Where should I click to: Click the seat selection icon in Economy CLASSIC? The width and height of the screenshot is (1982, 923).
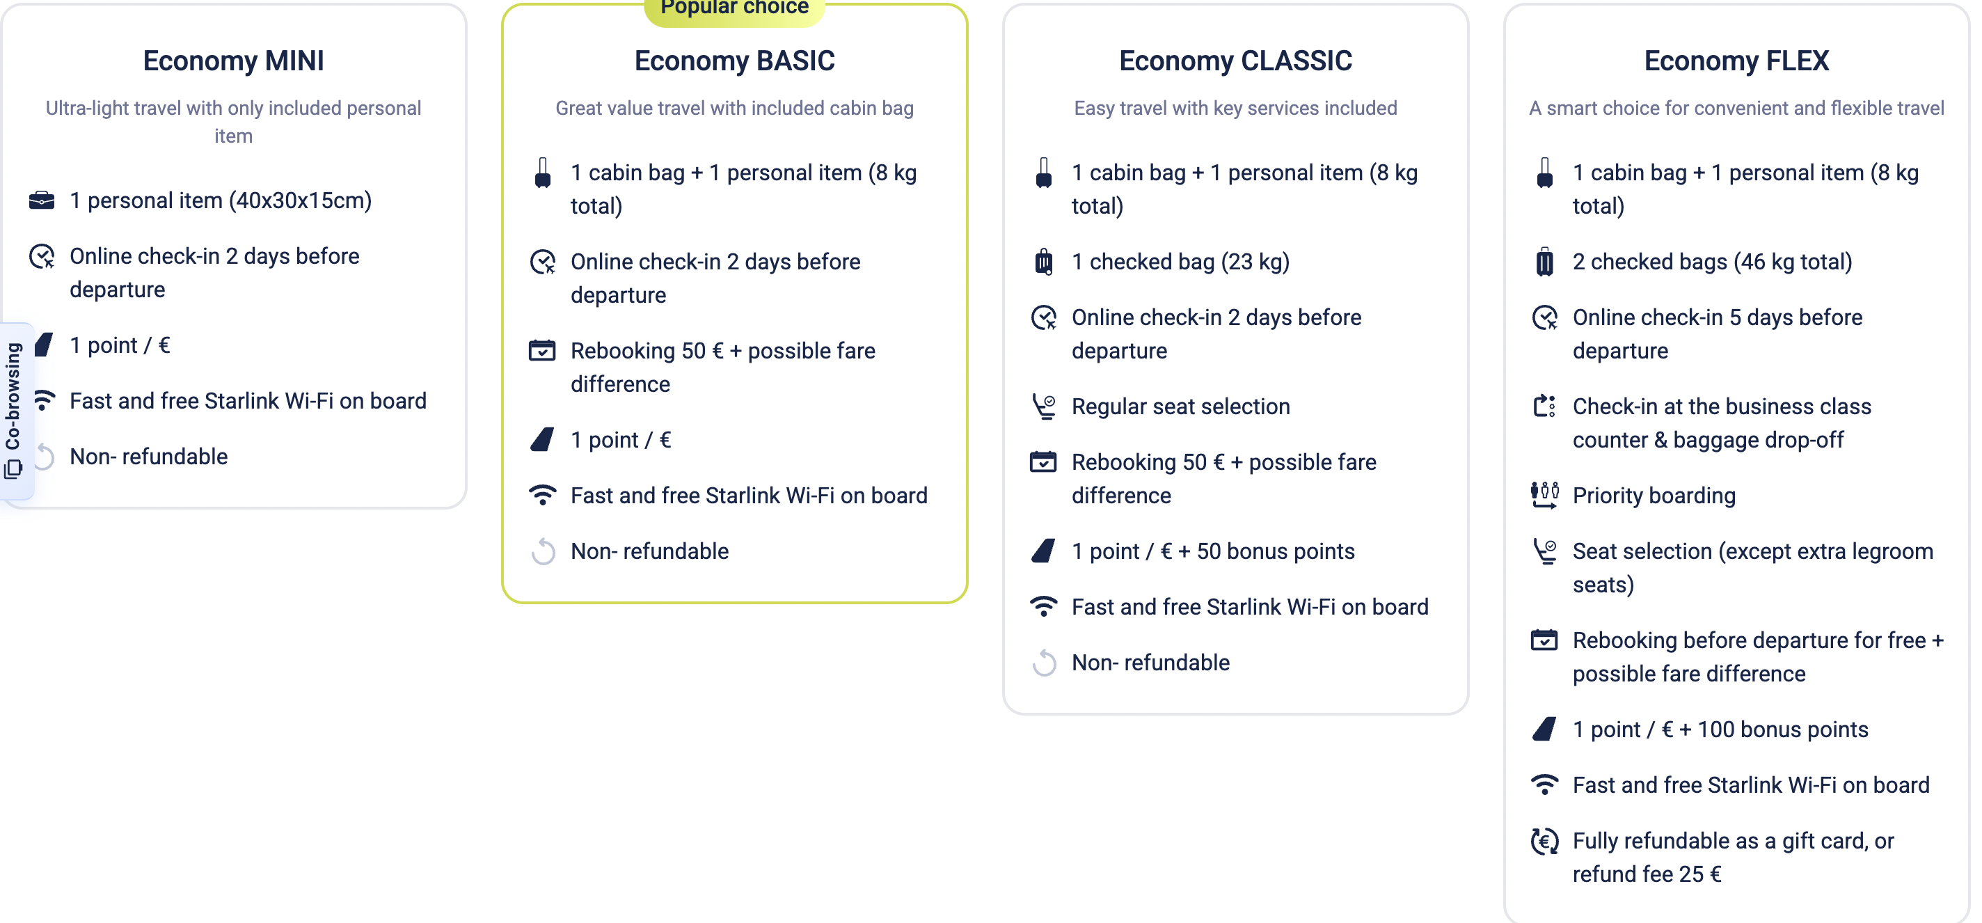tap(1043, 407)
